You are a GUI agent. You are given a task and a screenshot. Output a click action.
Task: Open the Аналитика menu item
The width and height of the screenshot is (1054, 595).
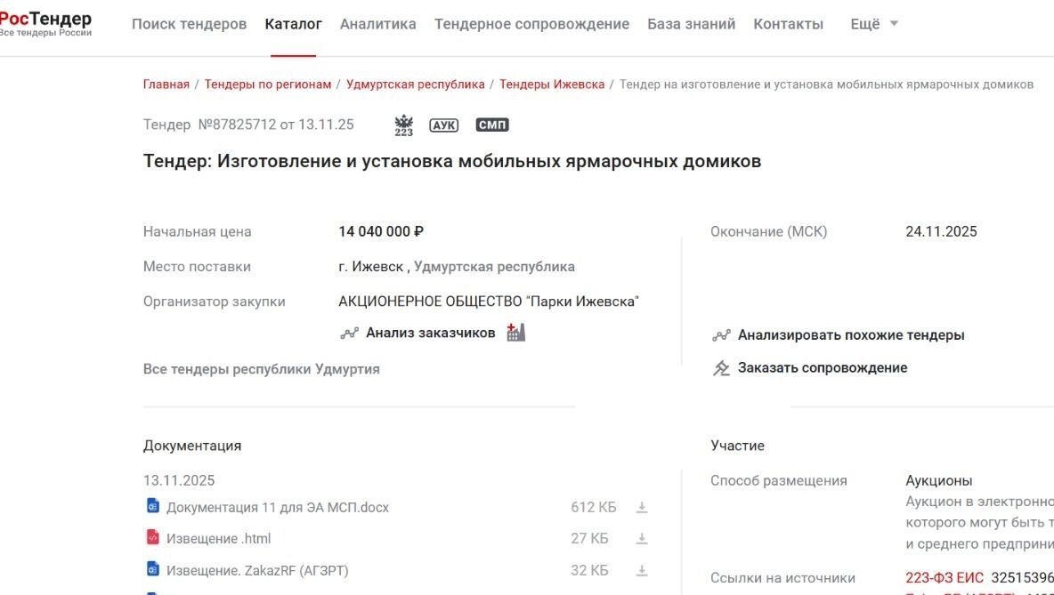point(377,24)
